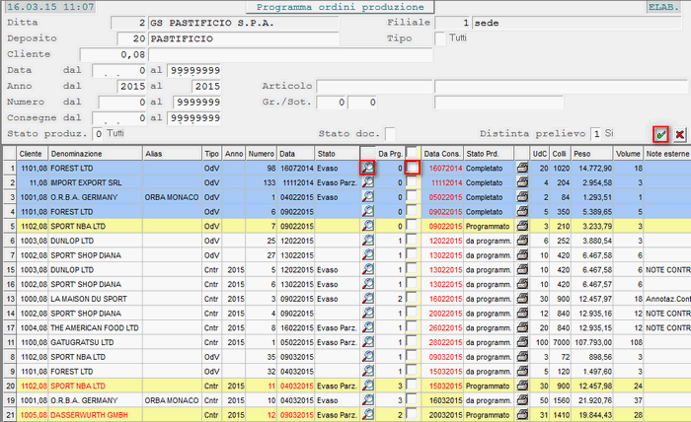Click printer icon for GATUGRATSU LTD row
The image size is (691, 422).
[x=522, y=342]
